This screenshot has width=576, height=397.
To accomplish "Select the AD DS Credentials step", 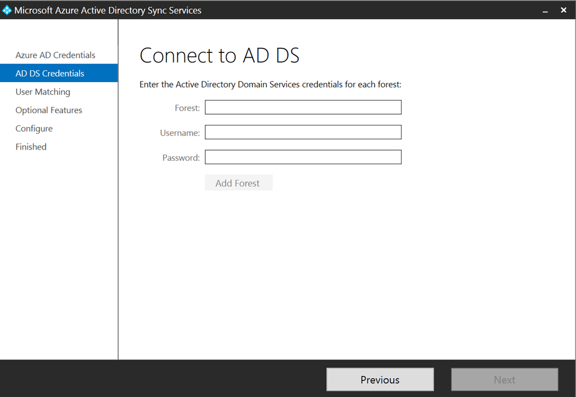I will pos(50,74).
